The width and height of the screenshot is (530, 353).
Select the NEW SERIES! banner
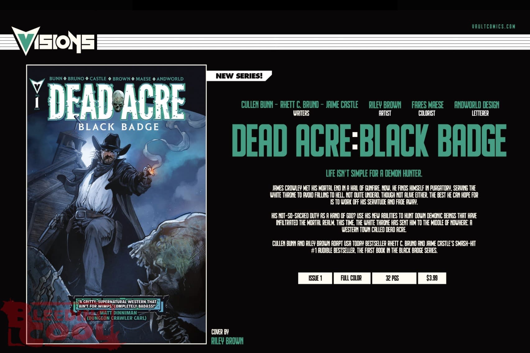[x=239, y=76]
